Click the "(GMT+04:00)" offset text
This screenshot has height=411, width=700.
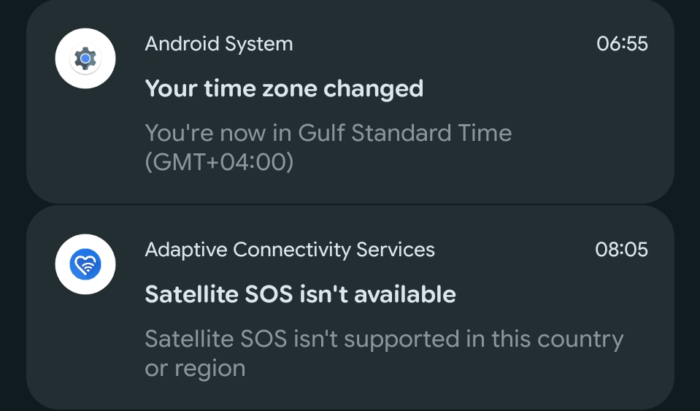pyautogui.click(x=219, y=162)
